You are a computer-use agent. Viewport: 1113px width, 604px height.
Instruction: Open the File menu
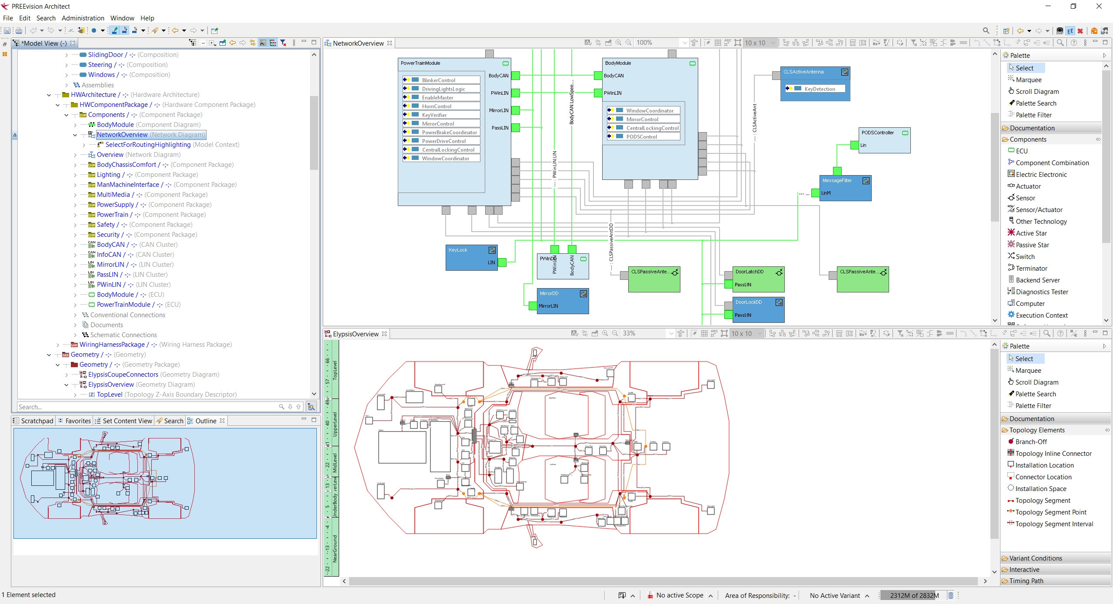[8, 18]
